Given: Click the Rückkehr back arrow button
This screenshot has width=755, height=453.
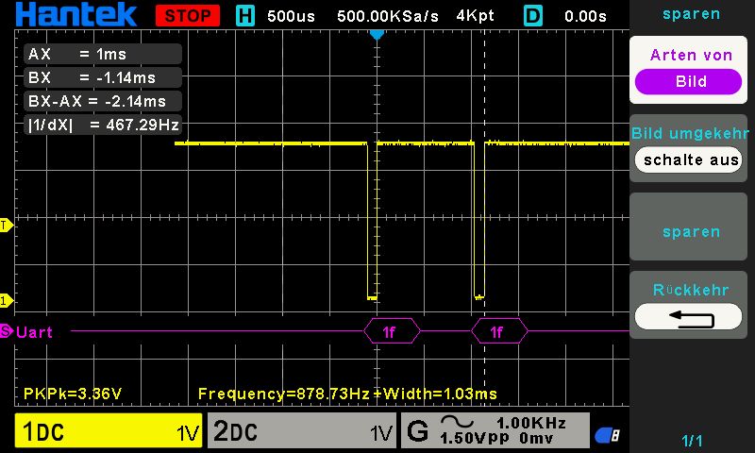Looking at the screenshot, I should [x=688, y=317].
